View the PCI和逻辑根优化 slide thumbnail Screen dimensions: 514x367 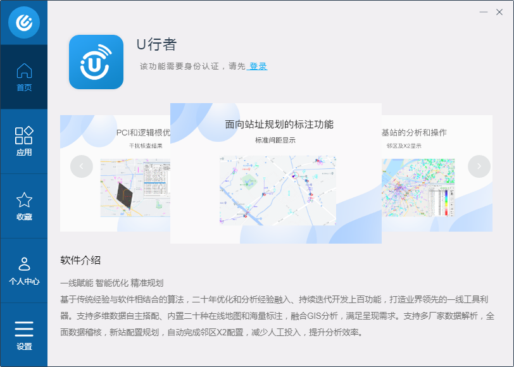pyautogui.click(x=136, y=189)
